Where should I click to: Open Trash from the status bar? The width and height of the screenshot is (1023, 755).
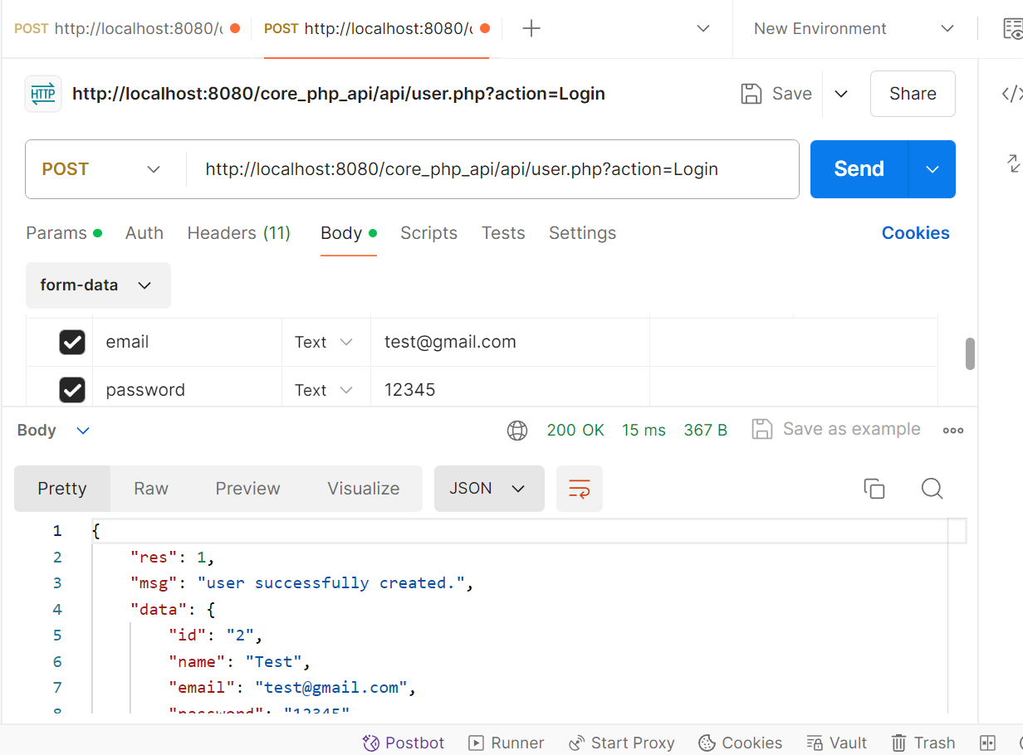pos(923,743)
